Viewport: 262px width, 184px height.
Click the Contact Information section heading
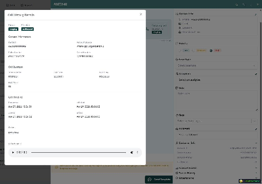pyautogui.click(x=19, y=37)
